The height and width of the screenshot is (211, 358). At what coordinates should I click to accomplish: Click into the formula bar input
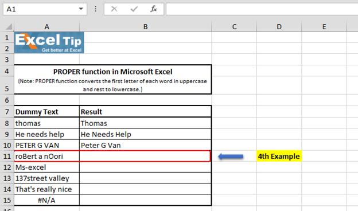(262, 9)
